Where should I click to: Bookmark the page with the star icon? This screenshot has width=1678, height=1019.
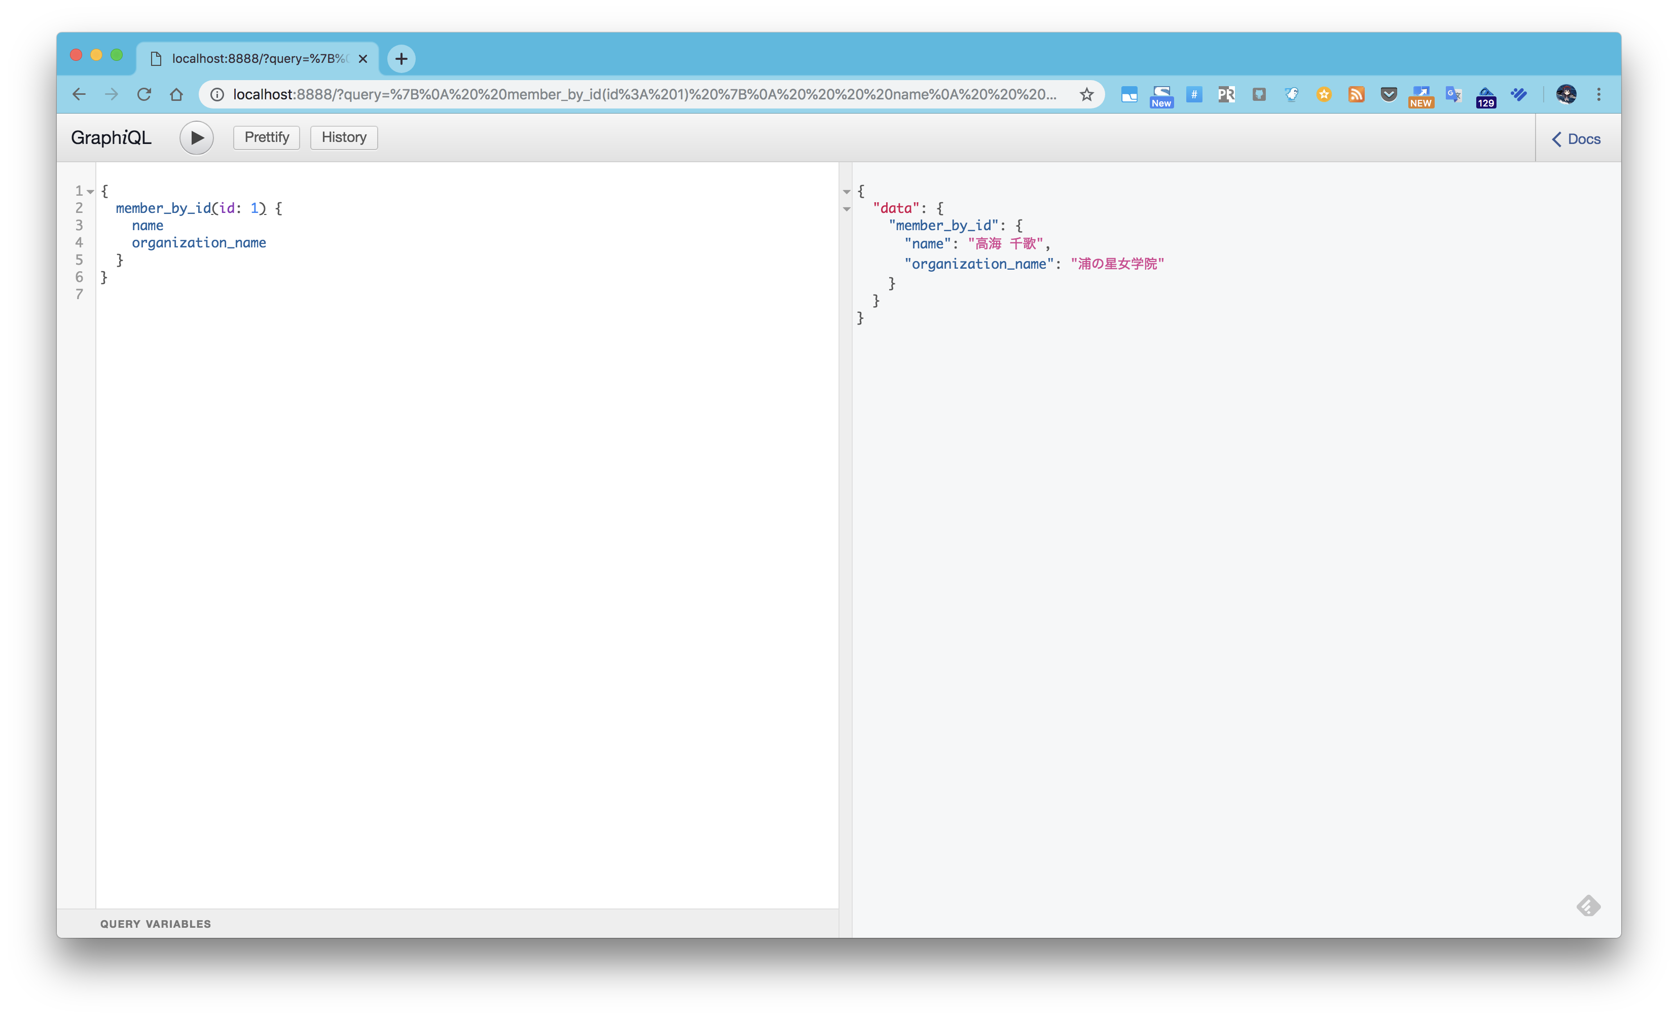click(1087, 95)
